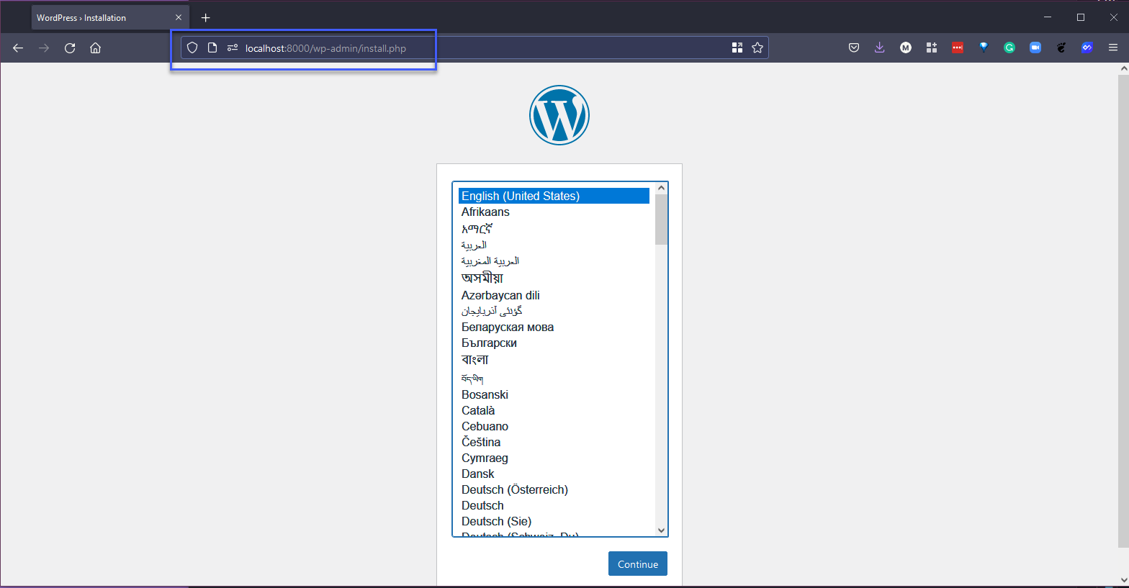Image resolution: width=1129 pixels, height=588 pixels.
Task: Go to the browser home page
Action: pyautogui.click(x=95, y=48)
